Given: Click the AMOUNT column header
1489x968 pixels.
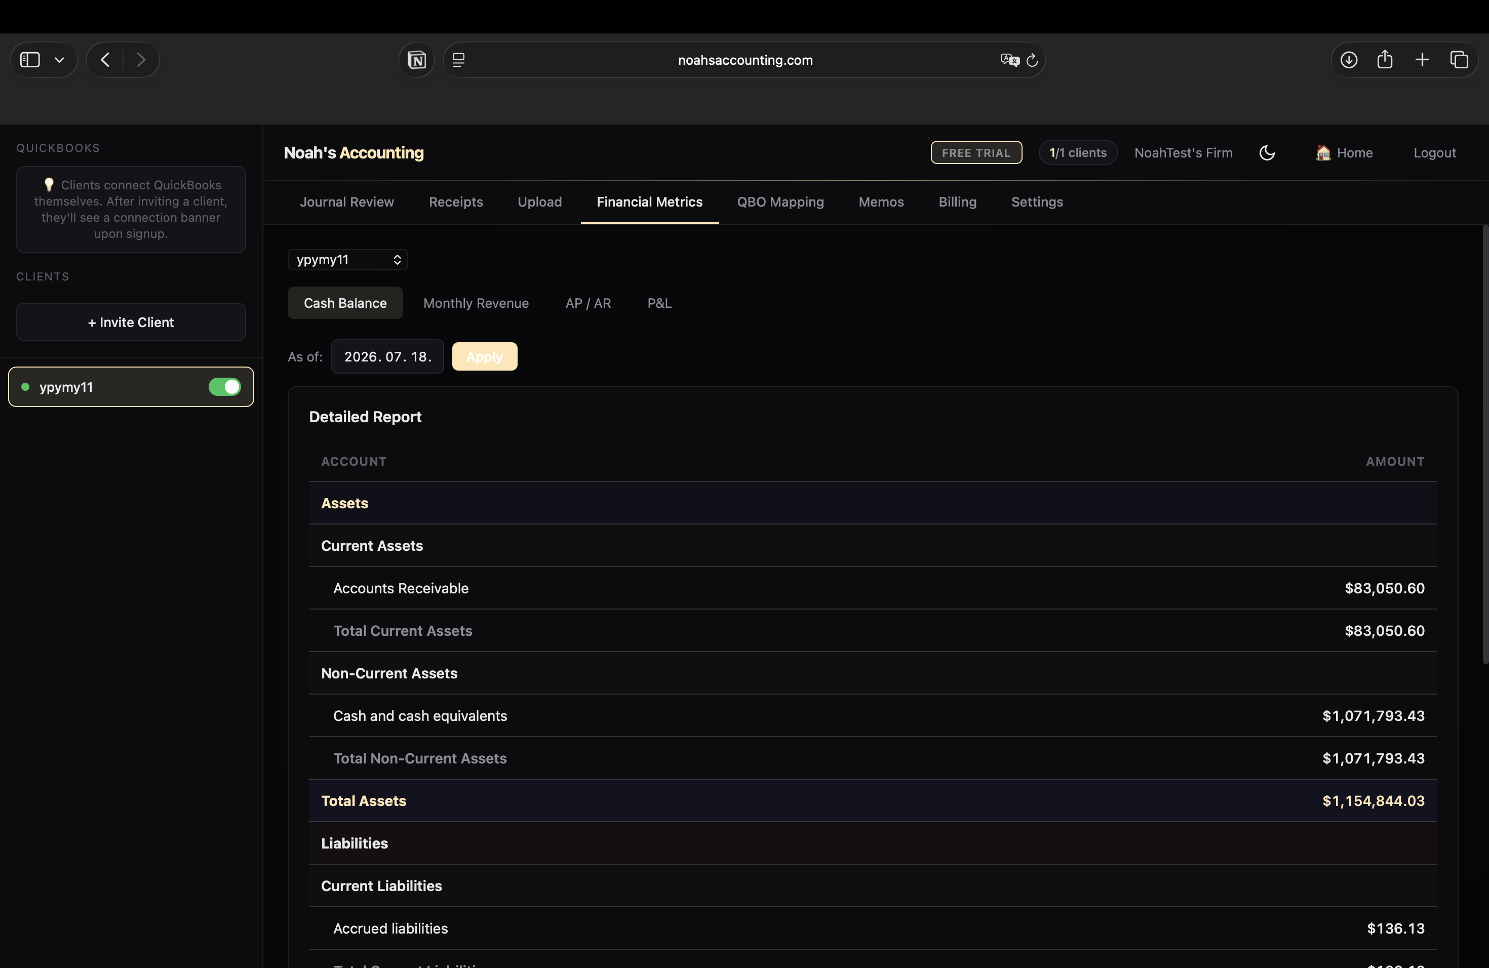Looking at the screenshot, I should click(x=1394, y=462).
